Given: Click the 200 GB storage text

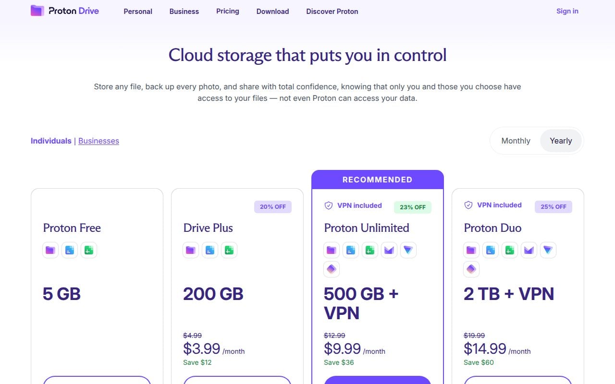Looking at the screenshot, I should pyautogui.click(x=213, y=294).
